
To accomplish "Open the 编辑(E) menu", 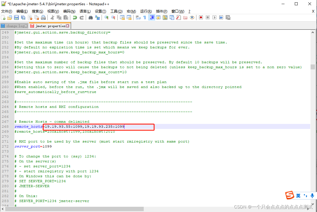I will pos(22,11).
